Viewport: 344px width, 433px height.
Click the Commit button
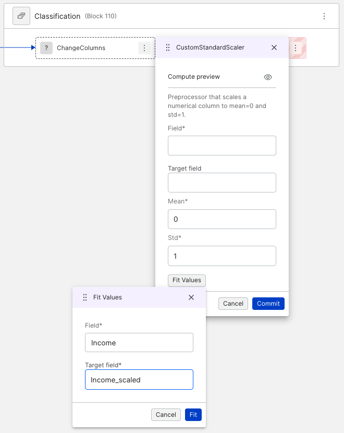click(268, 304)
